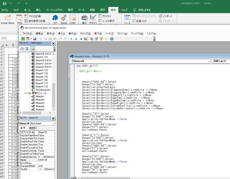Stop execution with Reset button

(81, 39)
